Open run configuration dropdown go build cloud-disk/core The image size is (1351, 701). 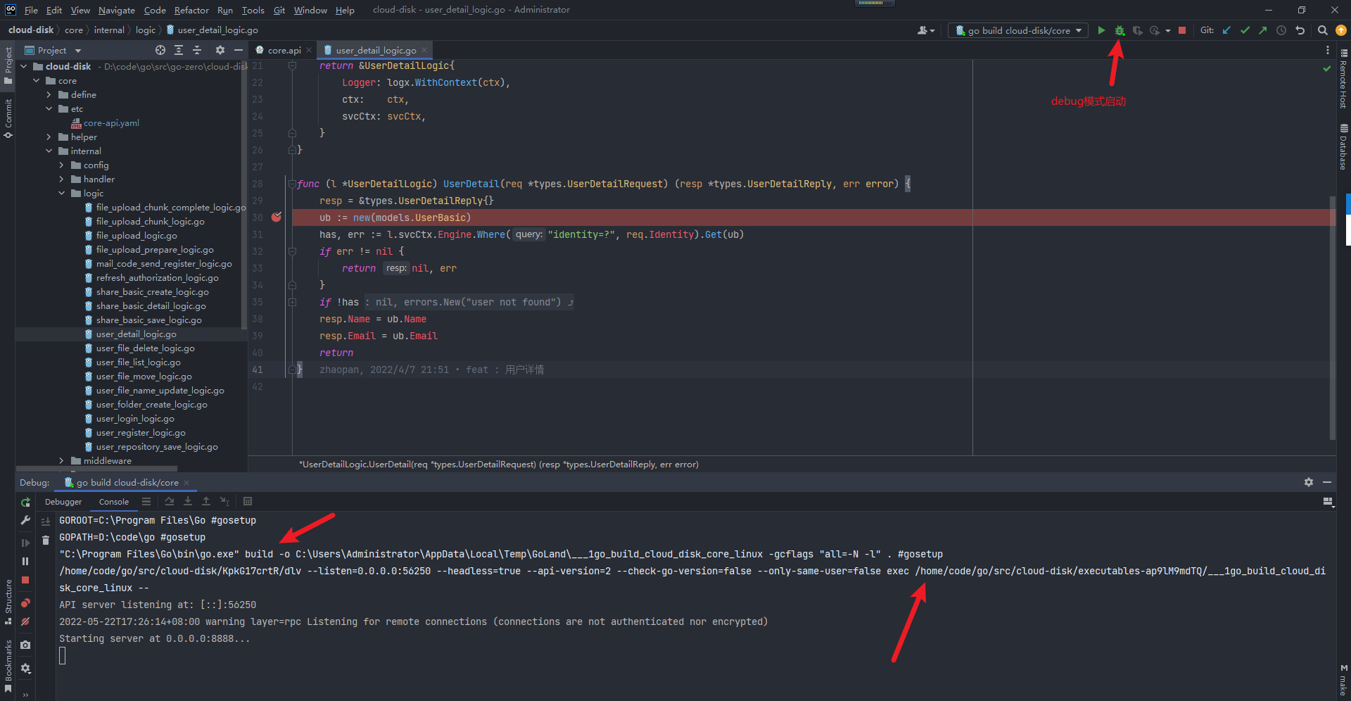(1018, 30)
